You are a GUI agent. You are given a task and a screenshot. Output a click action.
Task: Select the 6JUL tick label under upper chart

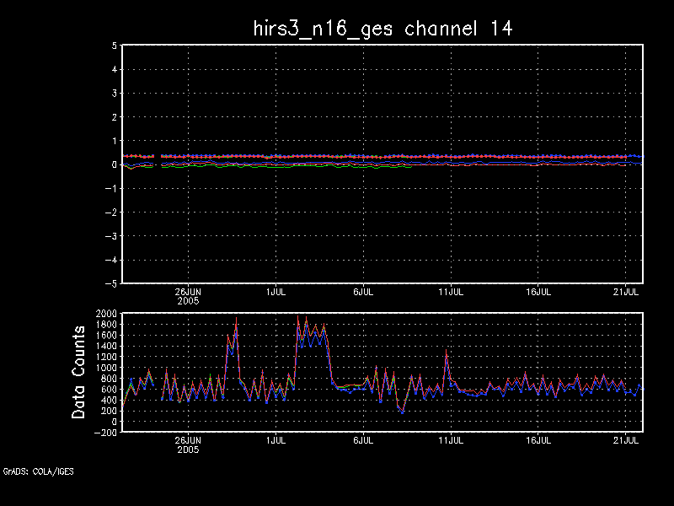tap(363, 292)
